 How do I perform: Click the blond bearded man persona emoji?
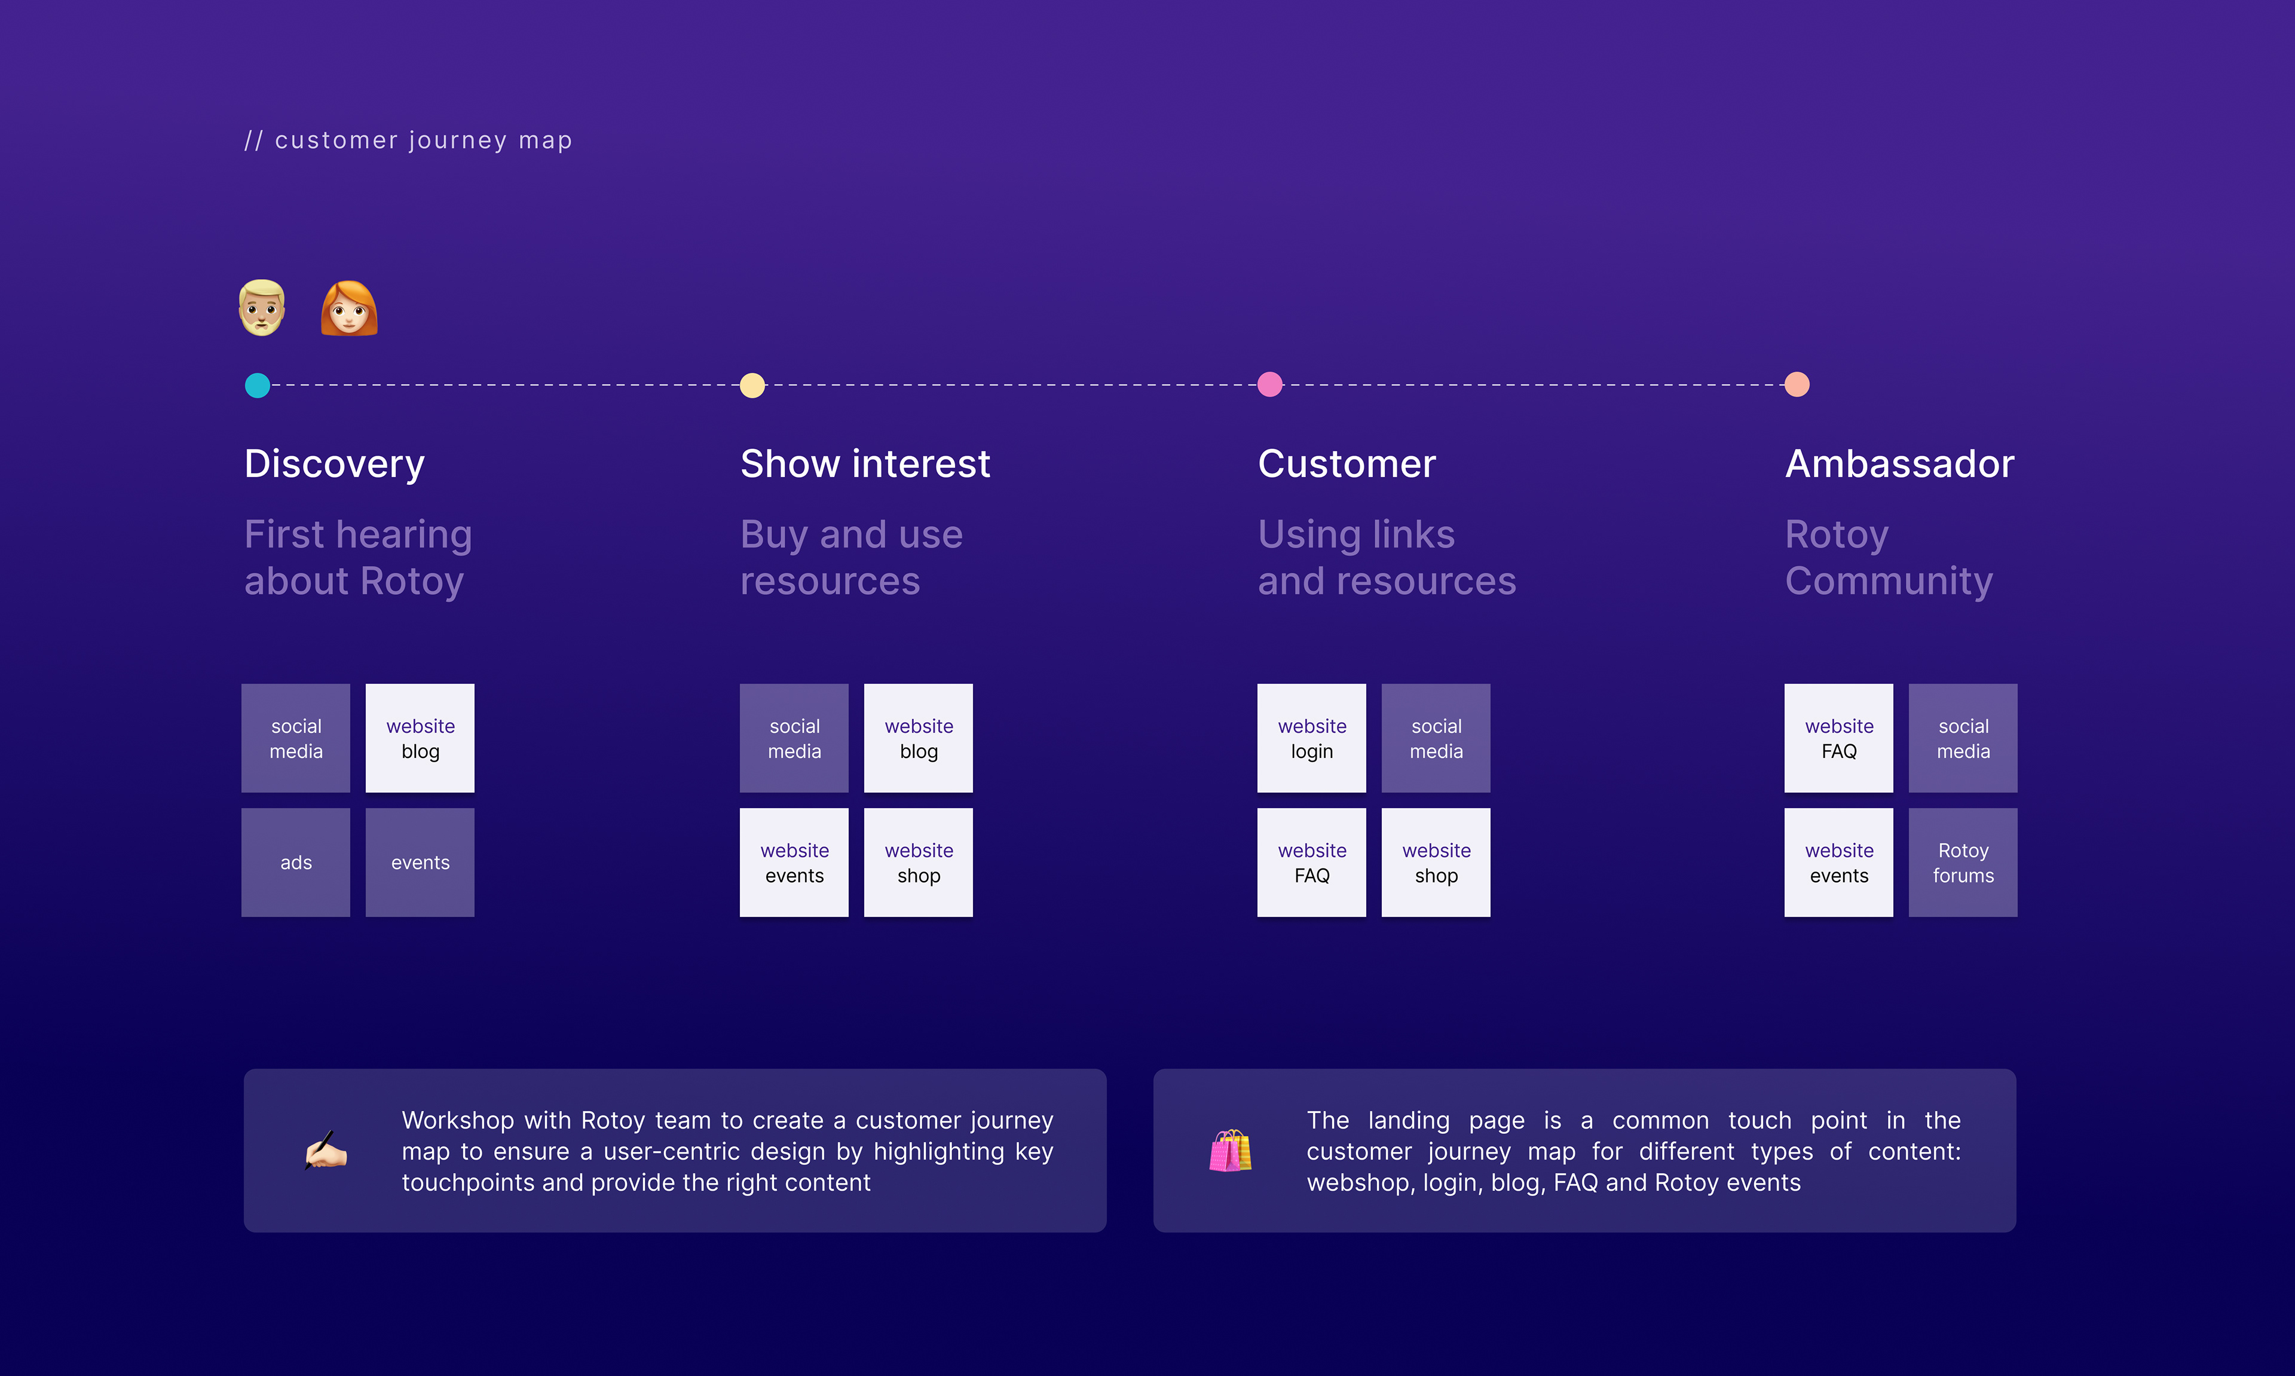tap(262, 308)
